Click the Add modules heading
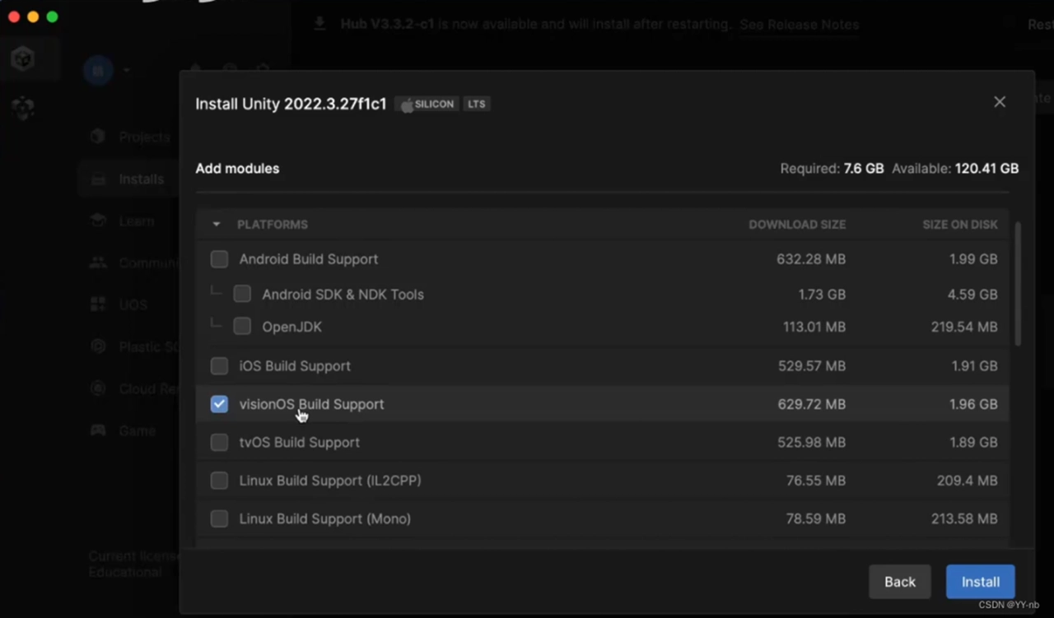The image size is (1054, 618). coord(237,169)
